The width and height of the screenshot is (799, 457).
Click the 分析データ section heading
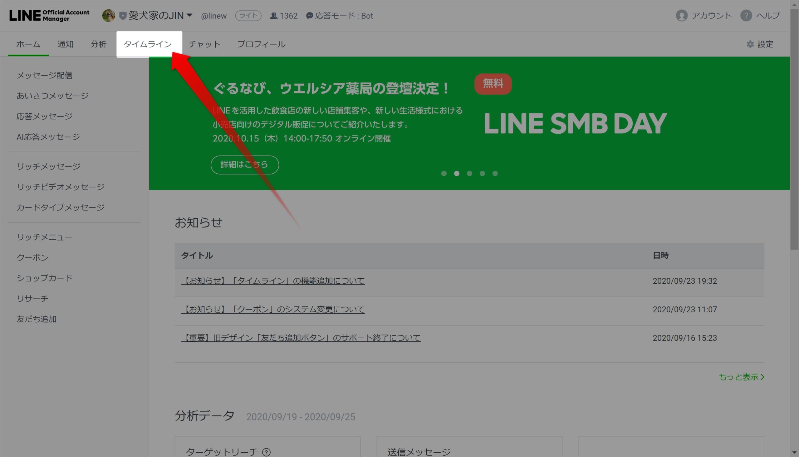point(204,416)
